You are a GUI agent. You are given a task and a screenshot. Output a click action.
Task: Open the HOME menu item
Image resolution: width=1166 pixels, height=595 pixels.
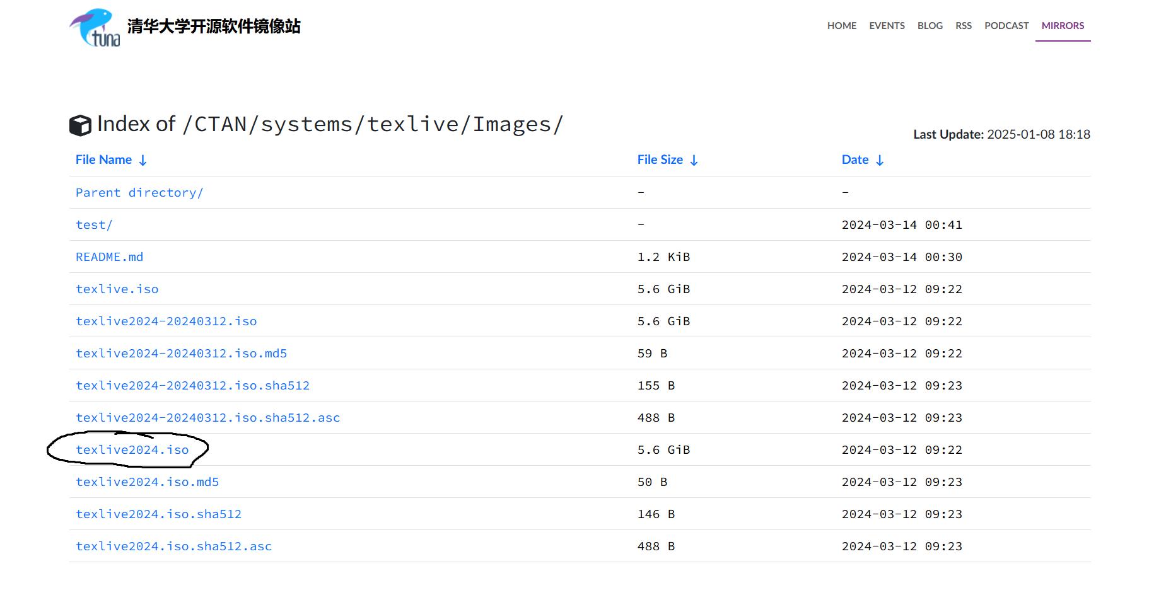842,26
